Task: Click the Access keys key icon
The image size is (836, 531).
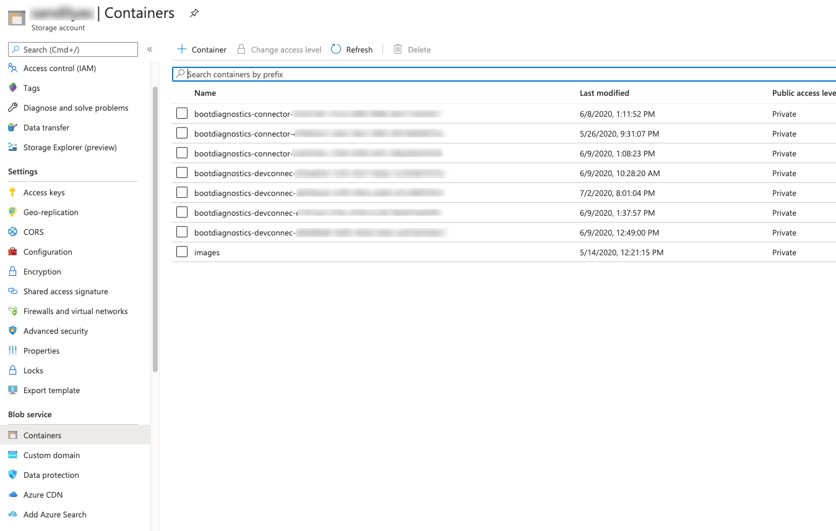Action: point(12,192)
